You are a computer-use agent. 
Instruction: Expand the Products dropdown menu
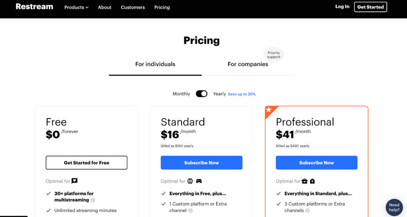tap(76, 7)
